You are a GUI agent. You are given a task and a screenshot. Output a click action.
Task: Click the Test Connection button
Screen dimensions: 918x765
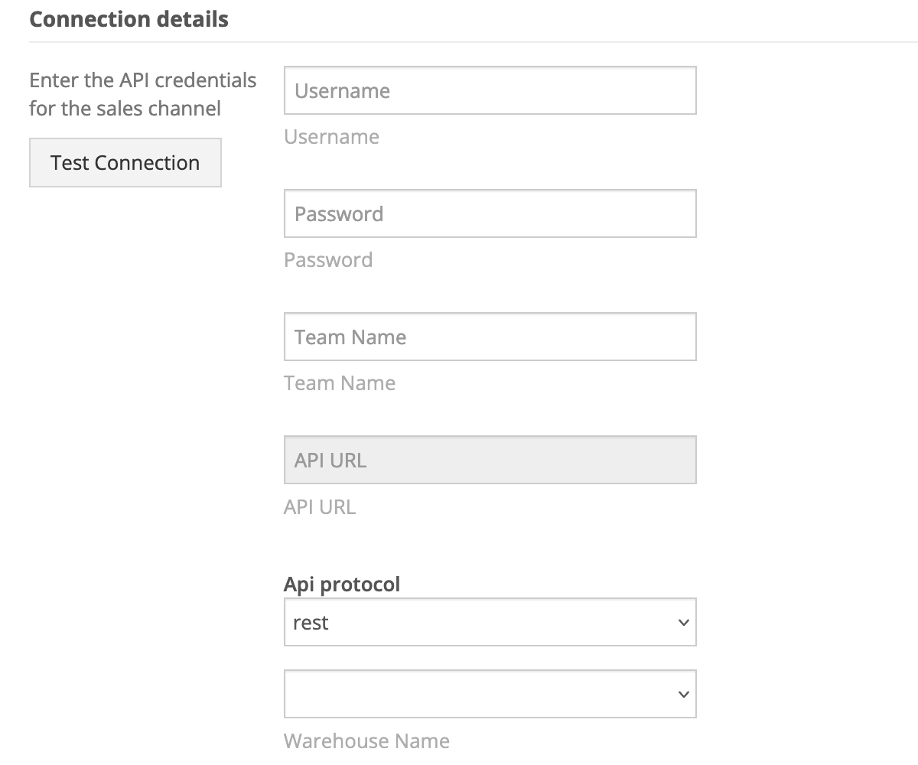(125, 163)
